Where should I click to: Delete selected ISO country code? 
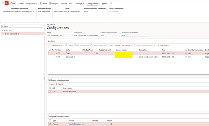coord(59,84)
